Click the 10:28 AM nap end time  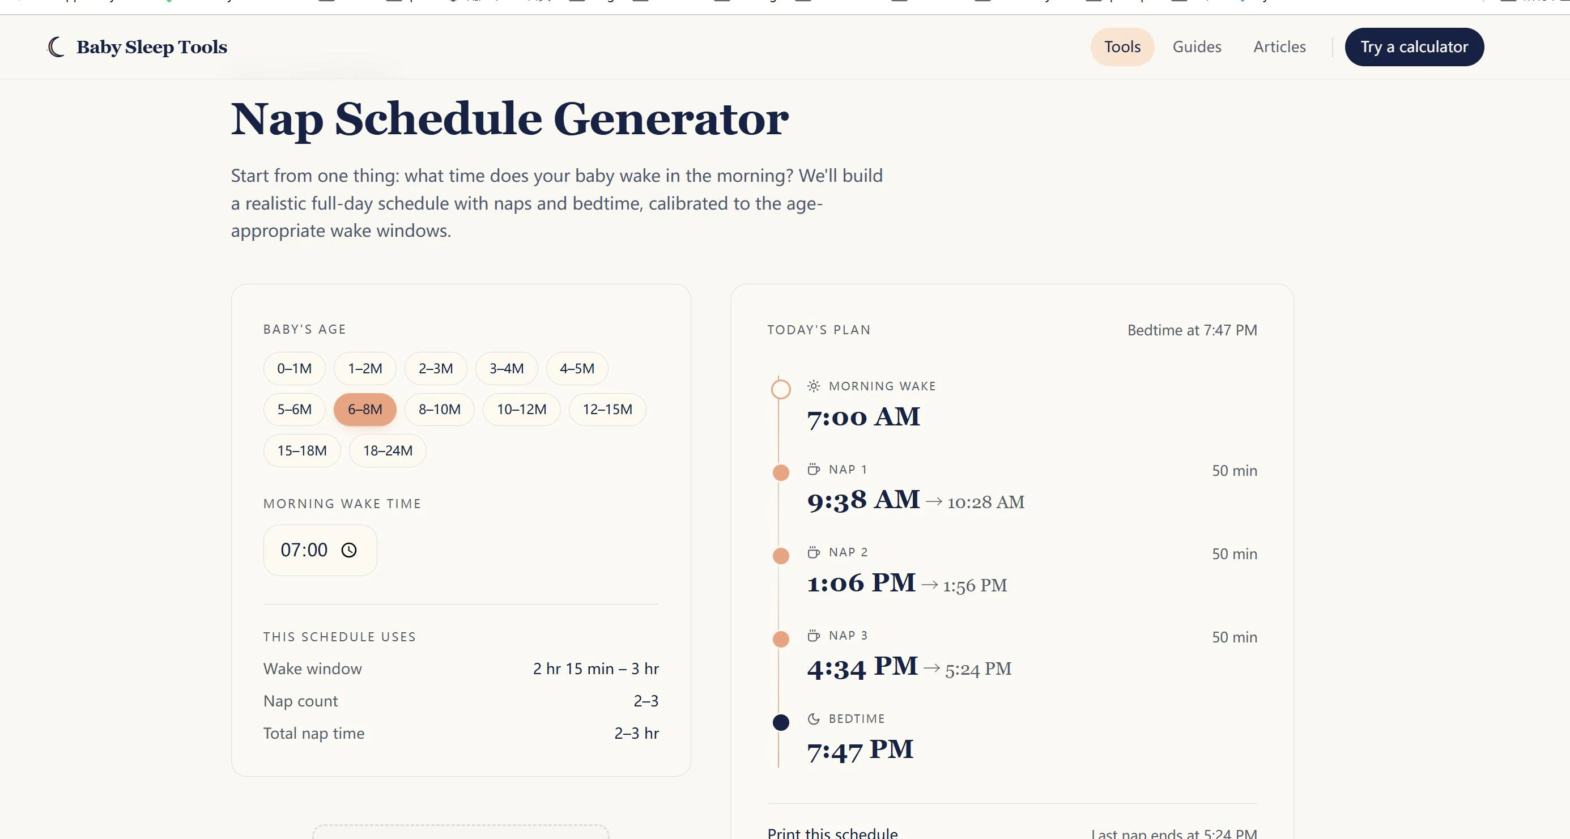(985, 502)
